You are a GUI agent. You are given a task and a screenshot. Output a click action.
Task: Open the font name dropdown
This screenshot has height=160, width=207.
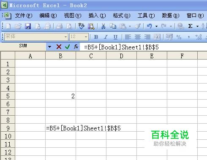tap(65, 37)
